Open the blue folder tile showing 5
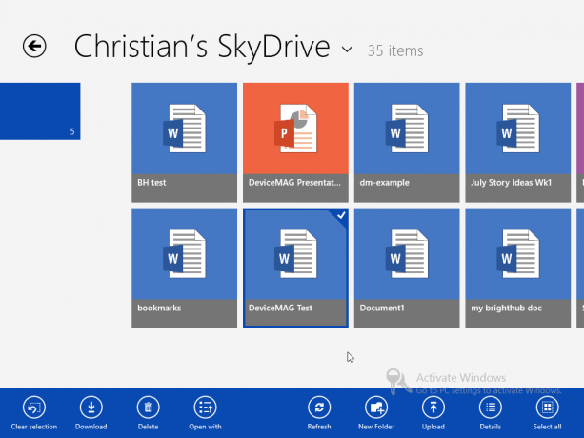 [x=40, y=111]
